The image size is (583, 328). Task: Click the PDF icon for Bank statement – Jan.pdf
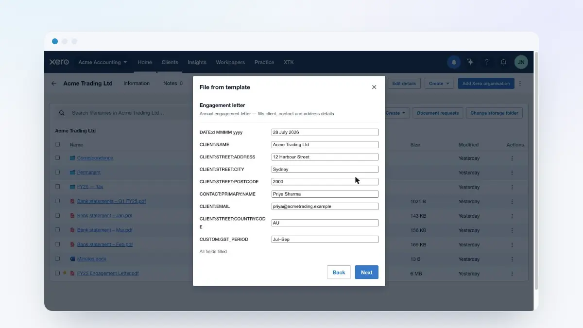(x=72, y=216)
